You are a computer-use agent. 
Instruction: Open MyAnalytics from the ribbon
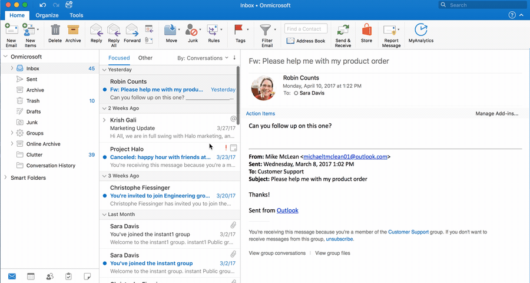tap(420, 31)
